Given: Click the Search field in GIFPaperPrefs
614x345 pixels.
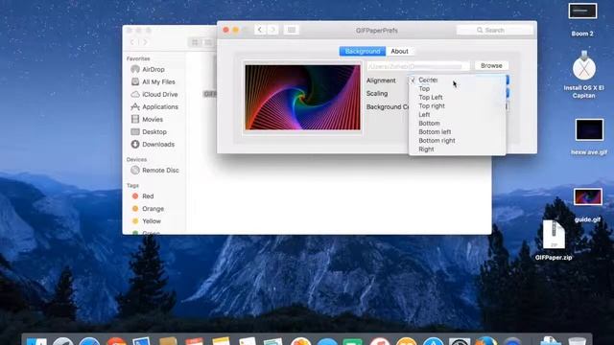Looking at the screenshot, I should [495, 30].
